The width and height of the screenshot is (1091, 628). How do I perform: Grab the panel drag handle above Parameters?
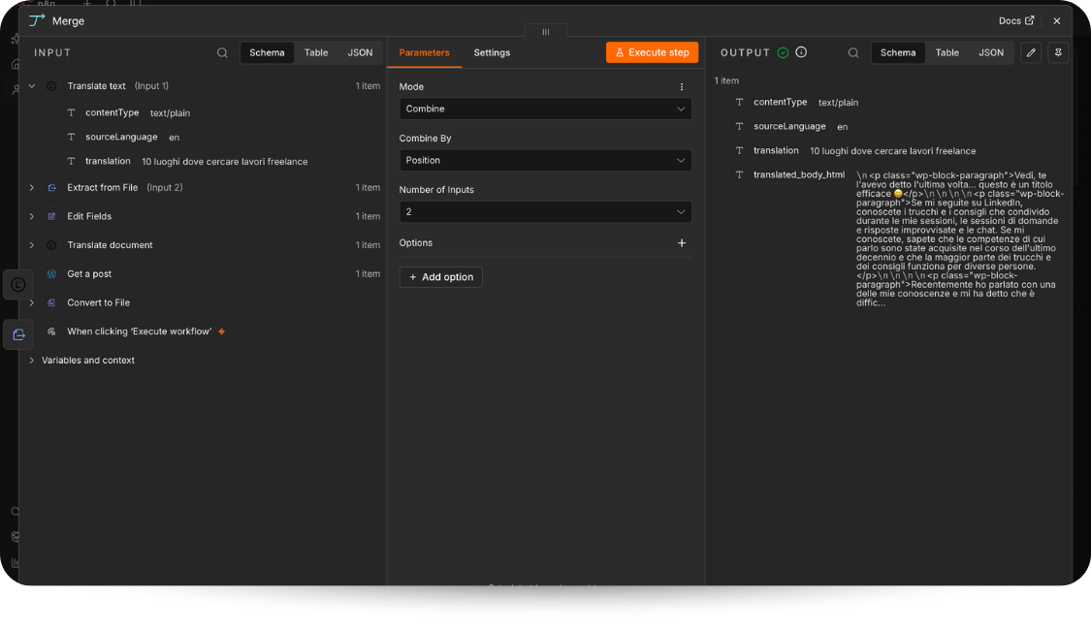point(545,32)
